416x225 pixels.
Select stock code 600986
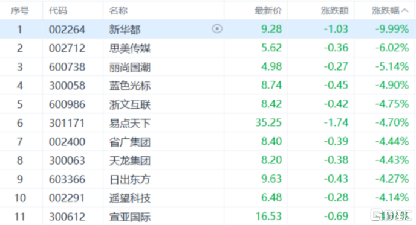click(67, 104)
